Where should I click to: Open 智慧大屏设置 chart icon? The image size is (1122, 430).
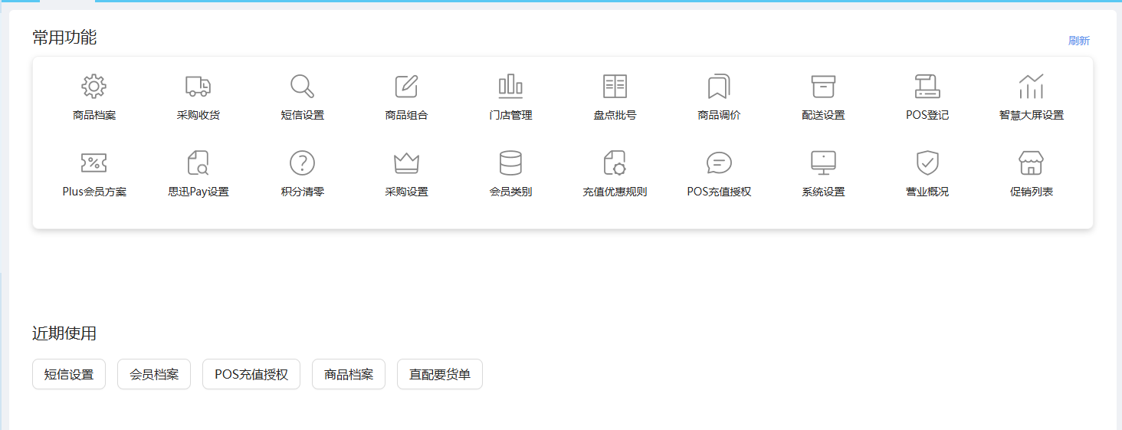click(1032, 86)
